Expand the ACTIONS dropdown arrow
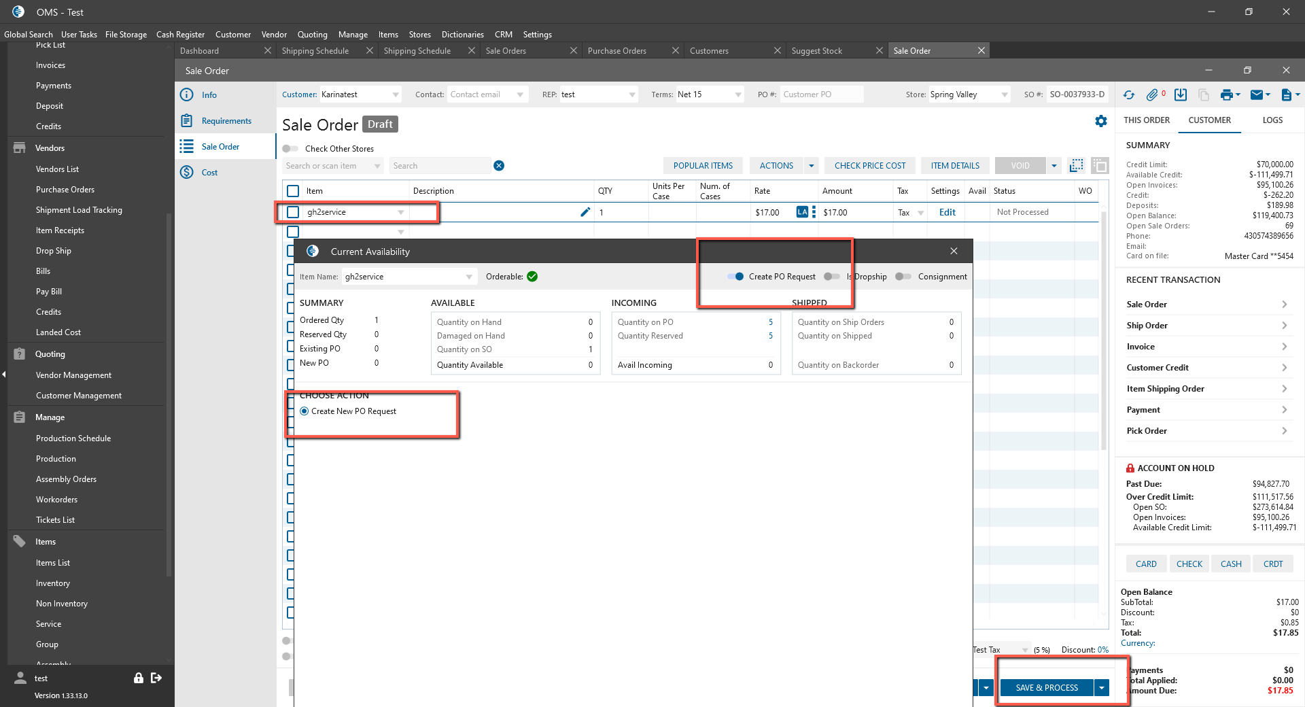1305x707 pixels. coord(812,166)
